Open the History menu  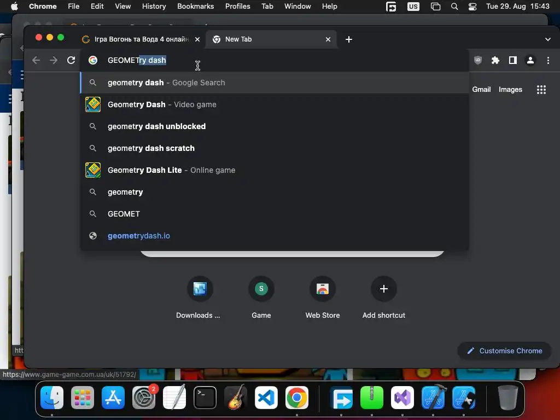154,7
